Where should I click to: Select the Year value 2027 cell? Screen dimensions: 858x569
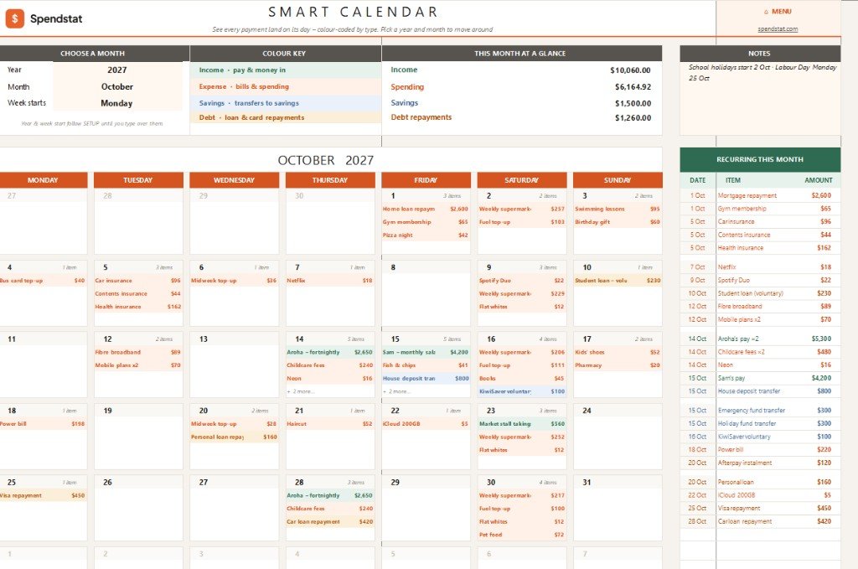117,70
